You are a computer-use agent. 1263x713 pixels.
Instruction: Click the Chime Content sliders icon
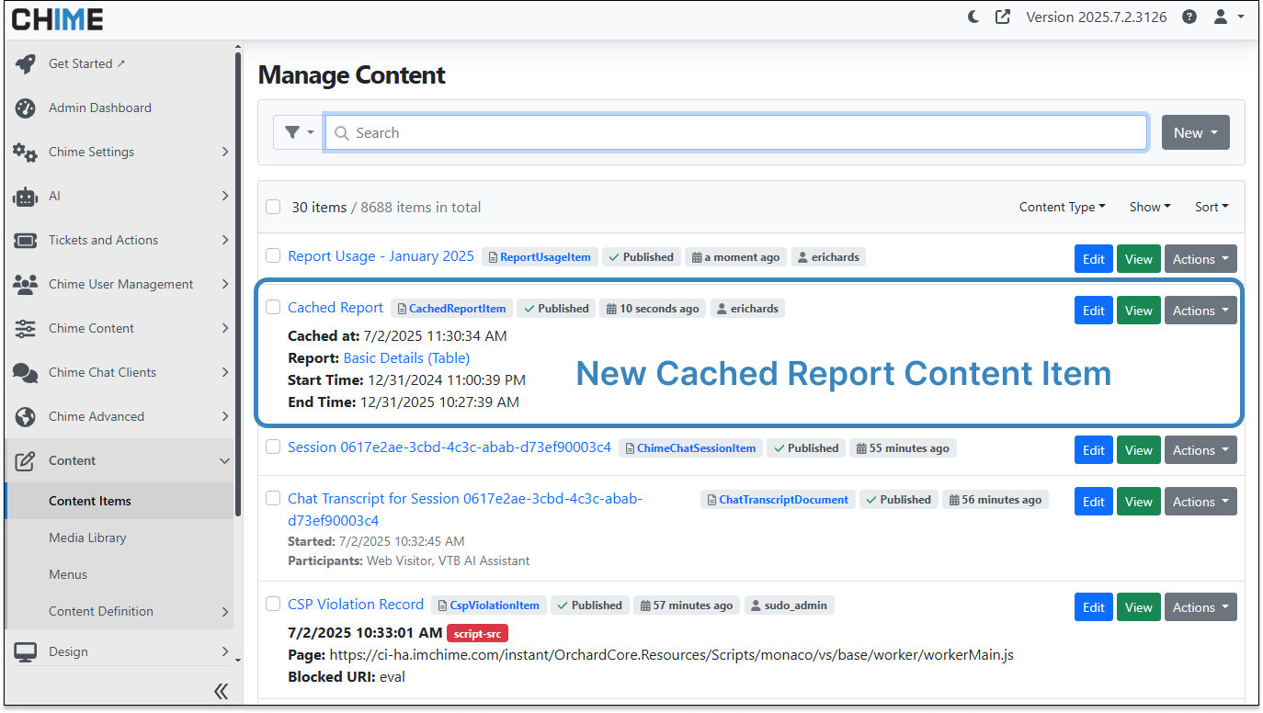[26, 328]
